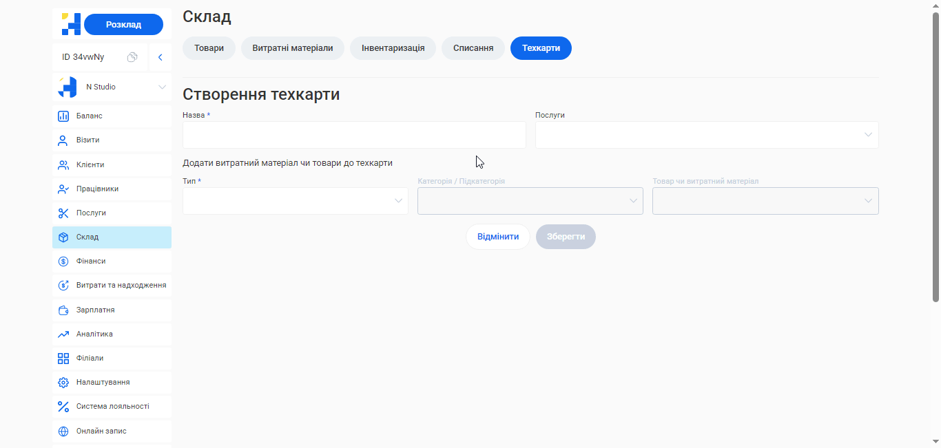This screenshot has width=941, height=448.
Task: Collapse the sidebar with the chevron
Action: pyautogui.click(x=161, y=58)
